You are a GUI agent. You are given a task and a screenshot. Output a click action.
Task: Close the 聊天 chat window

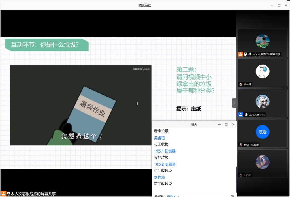233,124
